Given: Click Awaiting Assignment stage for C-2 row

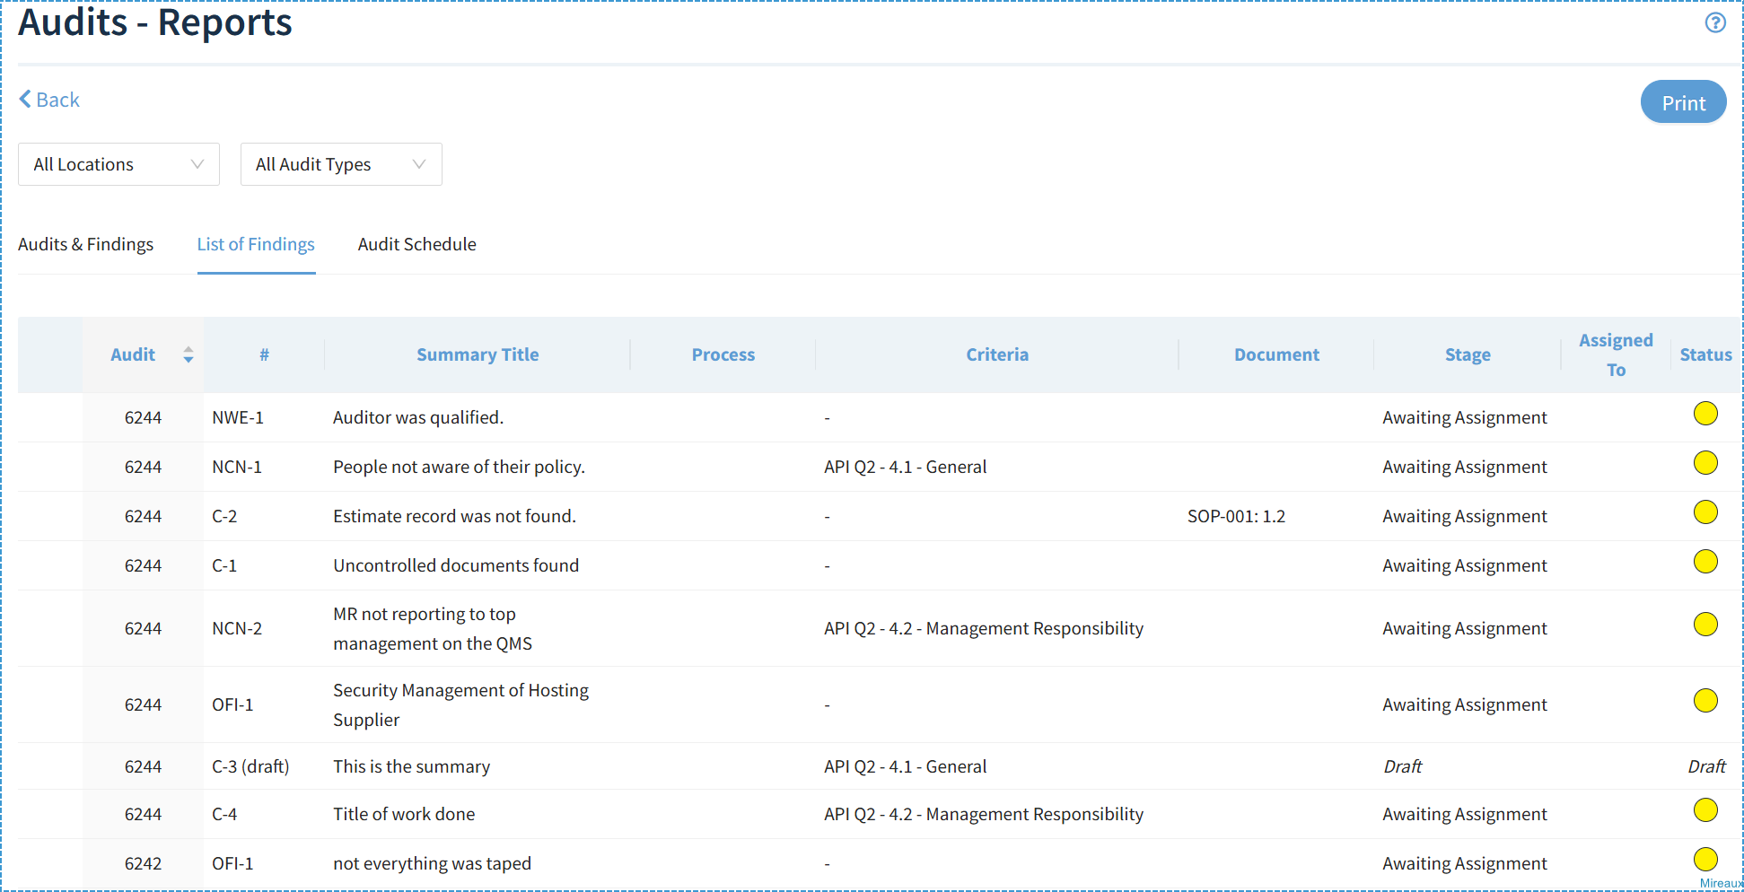Looking at the screenshot, I should tap(1465, 516).
